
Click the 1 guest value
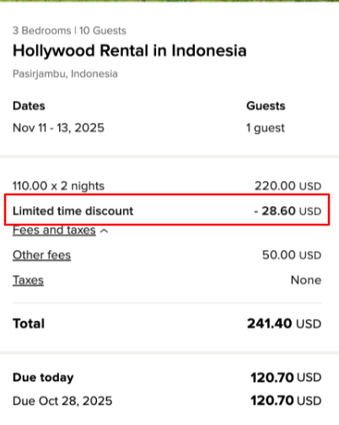point(266,128)
